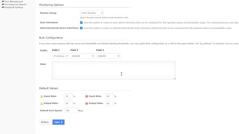The height and width of the screenshot is (134, 239).
Task: Click the Bulk Configuration heading
Action: [51, 38]
